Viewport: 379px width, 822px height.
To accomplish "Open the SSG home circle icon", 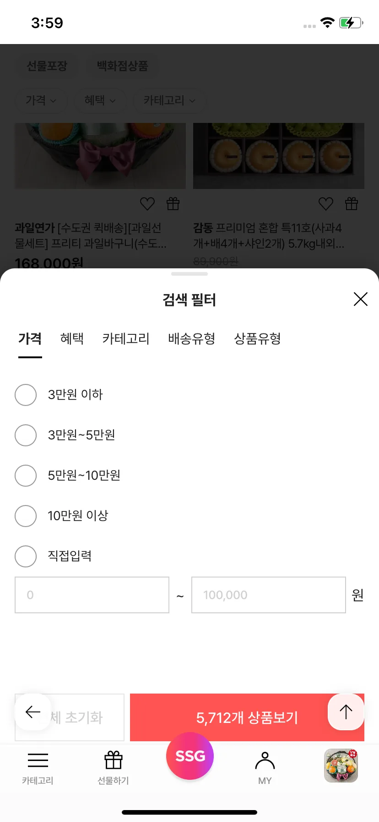I will (x=190, y=755).
